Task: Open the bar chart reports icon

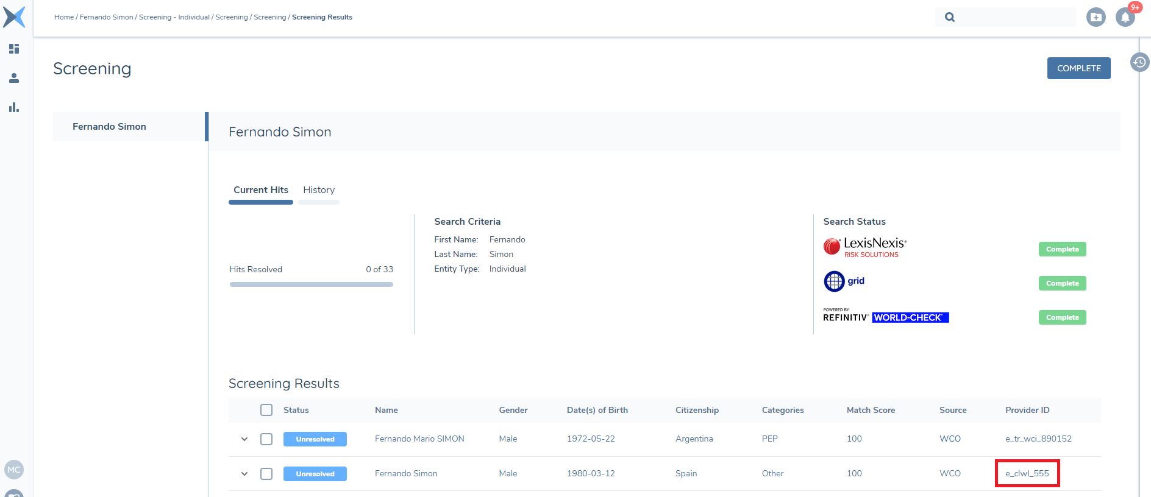Action: pos(14,107)
